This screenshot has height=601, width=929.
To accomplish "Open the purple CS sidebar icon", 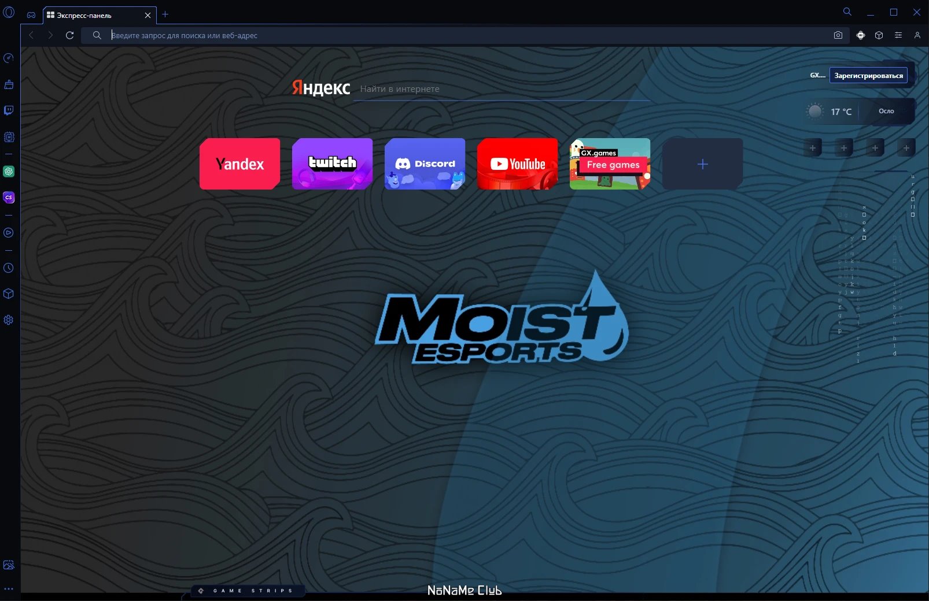I will pyautogui.click(x=9, y=198).
